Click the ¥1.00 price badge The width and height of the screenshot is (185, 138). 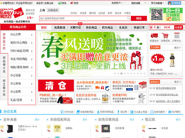pos(158,59)
